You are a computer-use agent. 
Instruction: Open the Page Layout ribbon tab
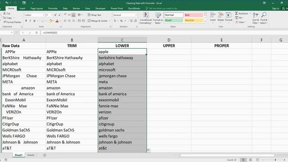pyautogui.click(x=36, y=9)
